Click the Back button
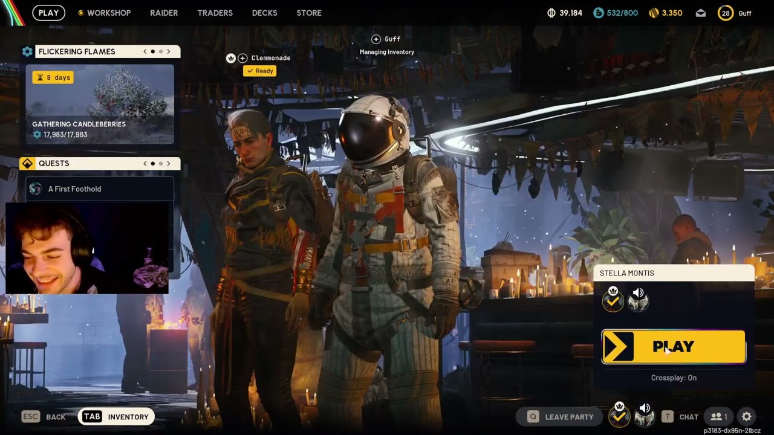 (x=44, y=416)
